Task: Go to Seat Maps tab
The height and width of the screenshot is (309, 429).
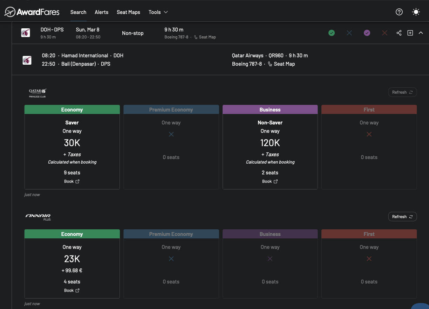Action: 128,12
